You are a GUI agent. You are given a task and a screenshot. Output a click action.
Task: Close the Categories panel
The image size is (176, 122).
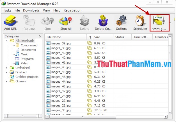[40, 36]
